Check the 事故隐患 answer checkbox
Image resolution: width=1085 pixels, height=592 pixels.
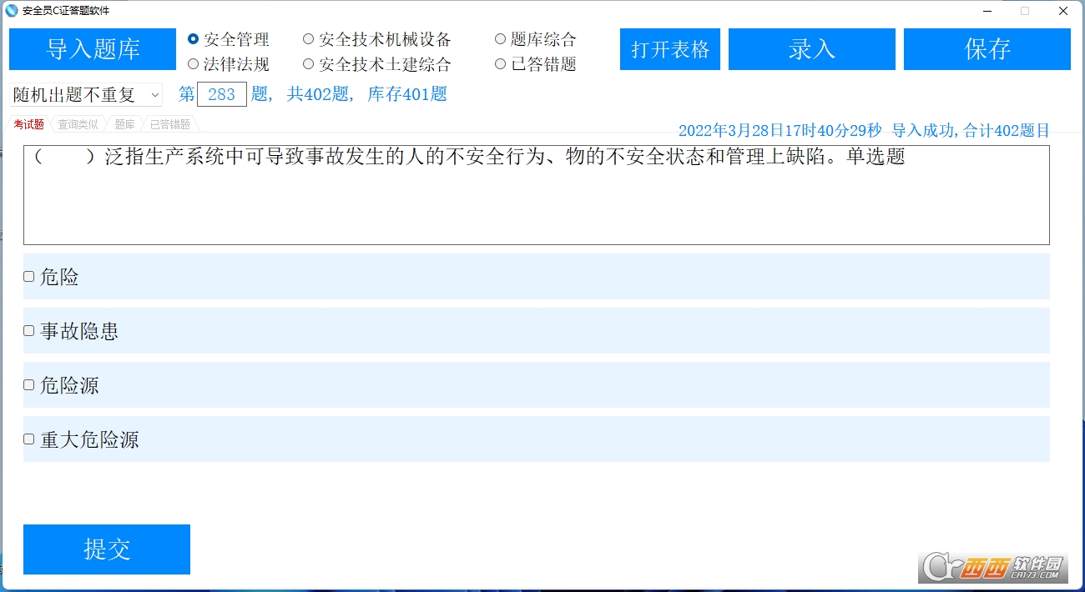(x=29, y=331)
